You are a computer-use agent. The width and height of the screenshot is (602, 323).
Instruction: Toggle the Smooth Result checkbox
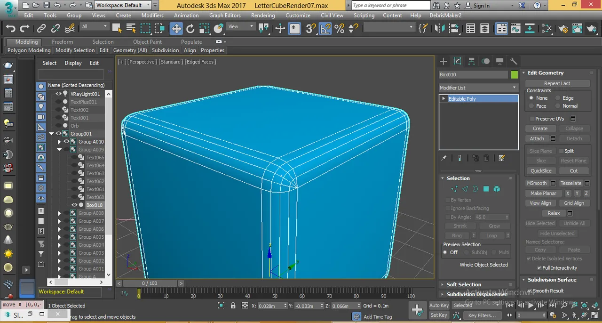coord(530,291)
